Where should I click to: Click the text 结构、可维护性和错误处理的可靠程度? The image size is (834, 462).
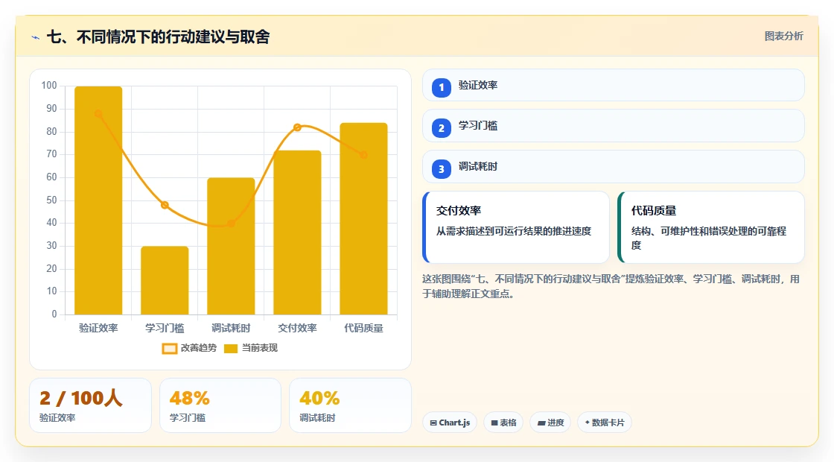(708, 238)
